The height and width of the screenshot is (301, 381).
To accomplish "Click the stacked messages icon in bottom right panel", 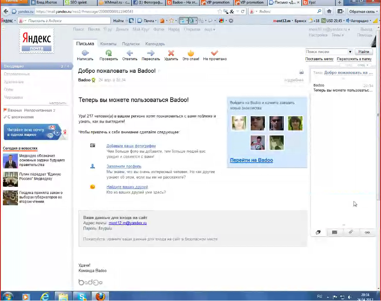I will coord(318,232).
